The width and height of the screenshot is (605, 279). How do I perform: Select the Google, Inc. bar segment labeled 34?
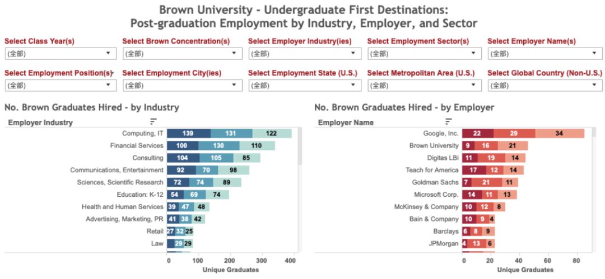point(560,133)
